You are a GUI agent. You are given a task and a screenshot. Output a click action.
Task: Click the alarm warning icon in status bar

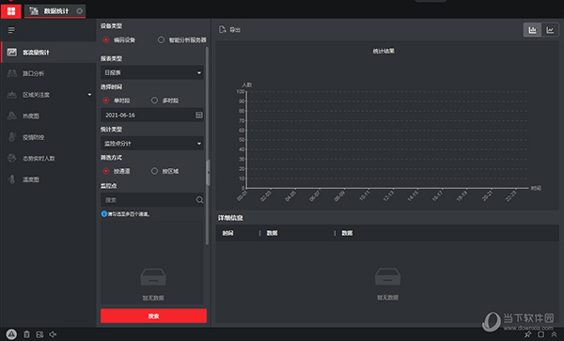(11, 334)
